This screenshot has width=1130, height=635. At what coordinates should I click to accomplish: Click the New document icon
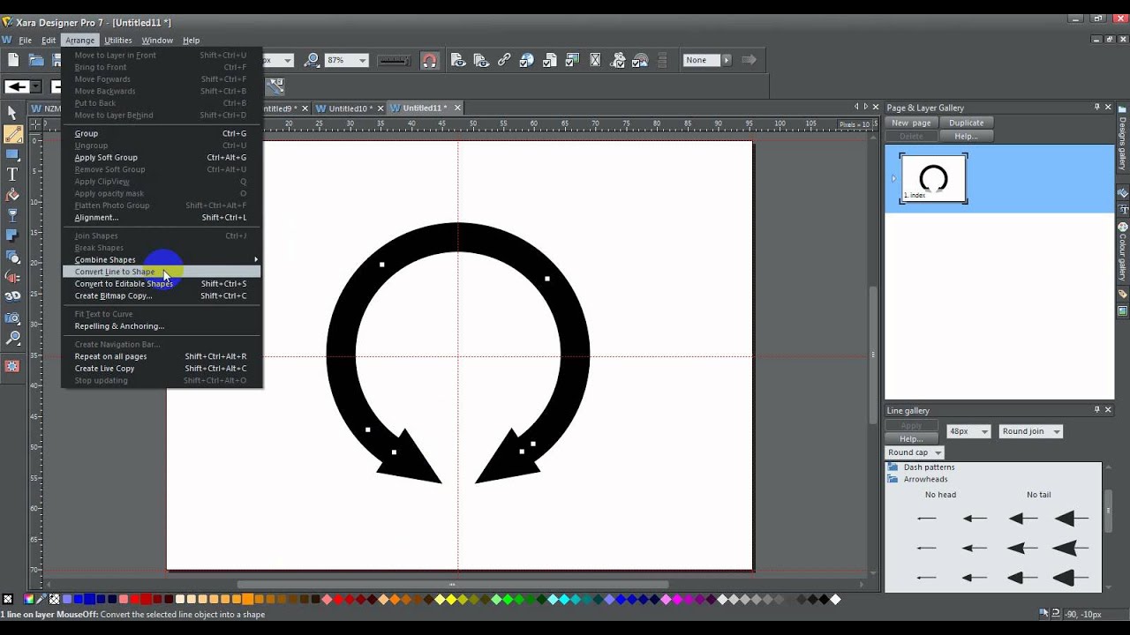13,60
